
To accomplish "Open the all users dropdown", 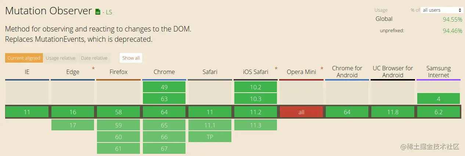I will (x=442, y=10).
